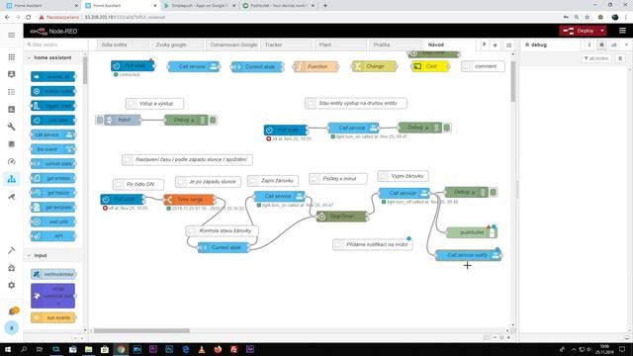Pick the 'call service' palette node
This screenshot has height=356, width=633.
tap(52, 134)
